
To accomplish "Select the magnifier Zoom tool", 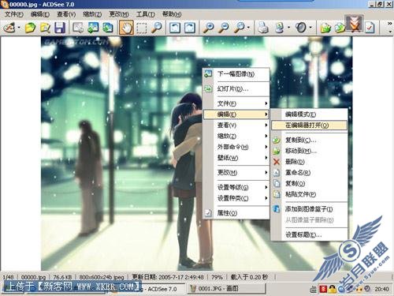I will (157, 28).
